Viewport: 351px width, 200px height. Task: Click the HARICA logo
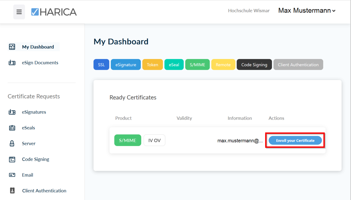click(x=54, y=12)
